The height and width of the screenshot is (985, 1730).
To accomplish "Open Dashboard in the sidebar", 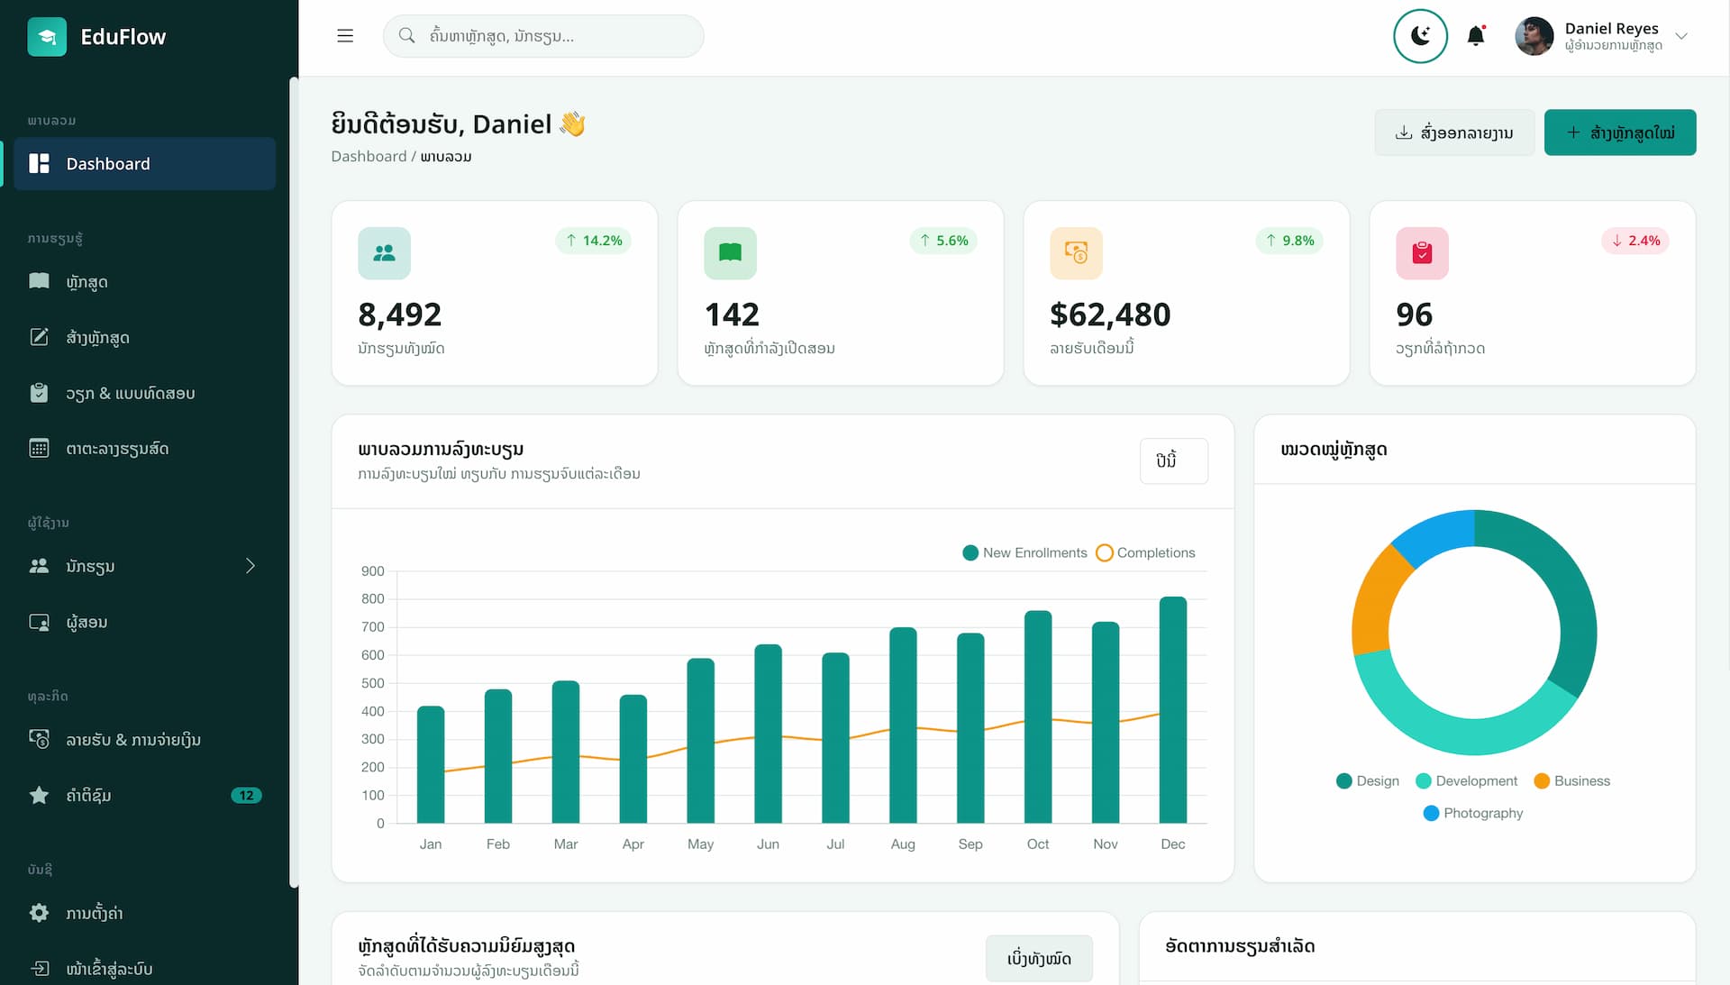I will point(144,164).
